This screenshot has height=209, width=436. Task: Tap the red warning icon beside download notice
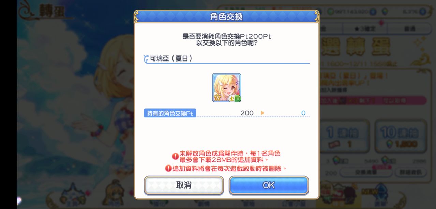(175, 156)
